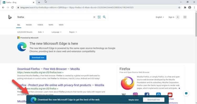Click the Firefox knowledge panel title
This screenshot has height=104, width=197.
coord(125,69)
